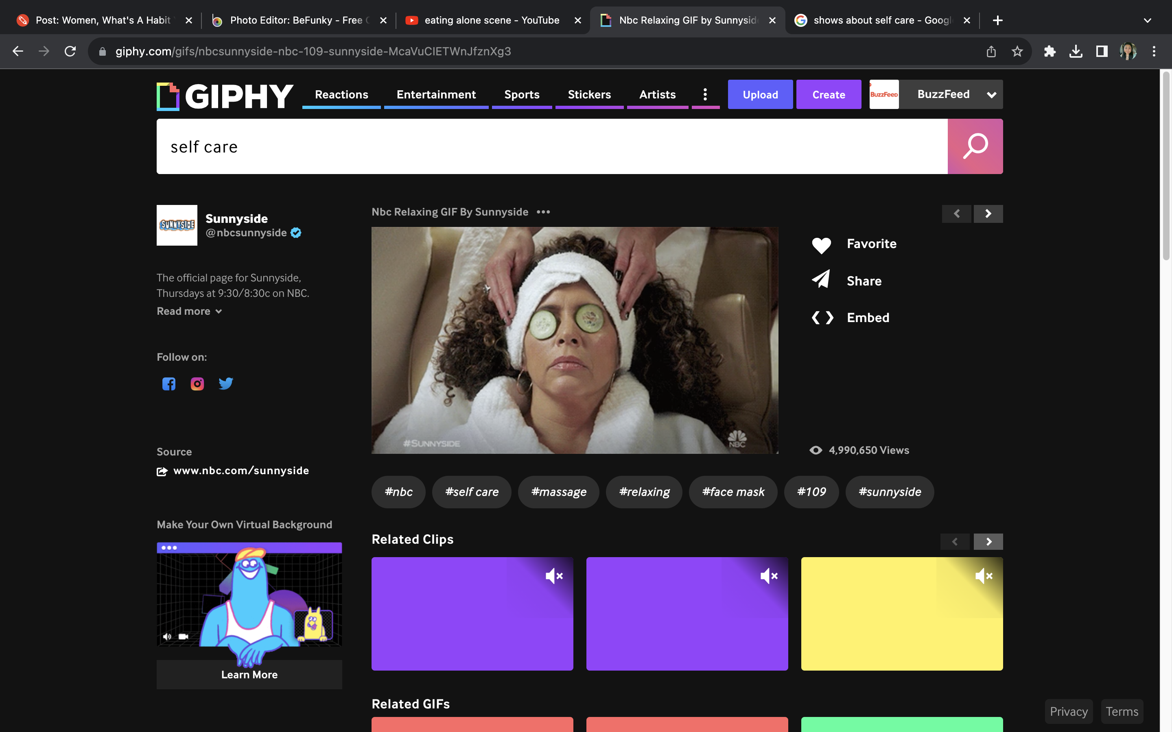Click the Share paper plane icon
This screenshot has height=732, width=1172.
[821, 280]
